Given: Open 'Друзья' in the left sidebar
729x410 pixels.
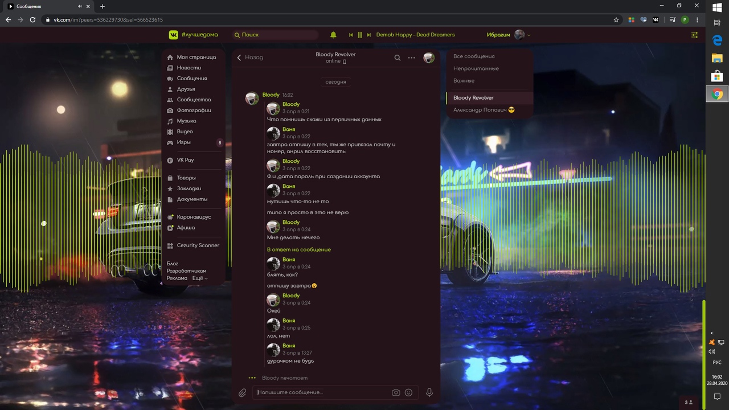Looking at the screenshot, I should coord(186,89).
